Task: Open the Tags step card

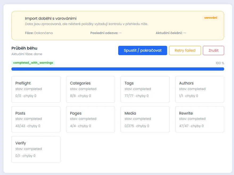Action: tap(145, 89)
